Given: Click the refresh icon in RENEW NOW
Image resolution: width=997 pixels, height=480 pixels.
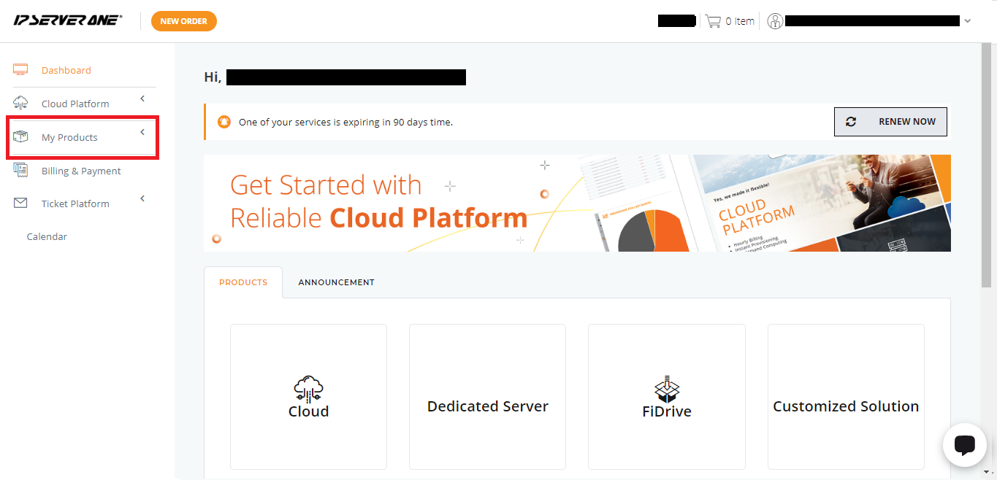Looking at the screenshot, I should tap(851, 122).
